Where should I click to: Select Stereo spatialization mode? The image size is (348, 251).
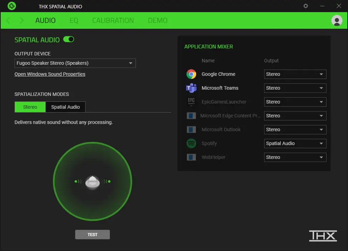[30, 107]
